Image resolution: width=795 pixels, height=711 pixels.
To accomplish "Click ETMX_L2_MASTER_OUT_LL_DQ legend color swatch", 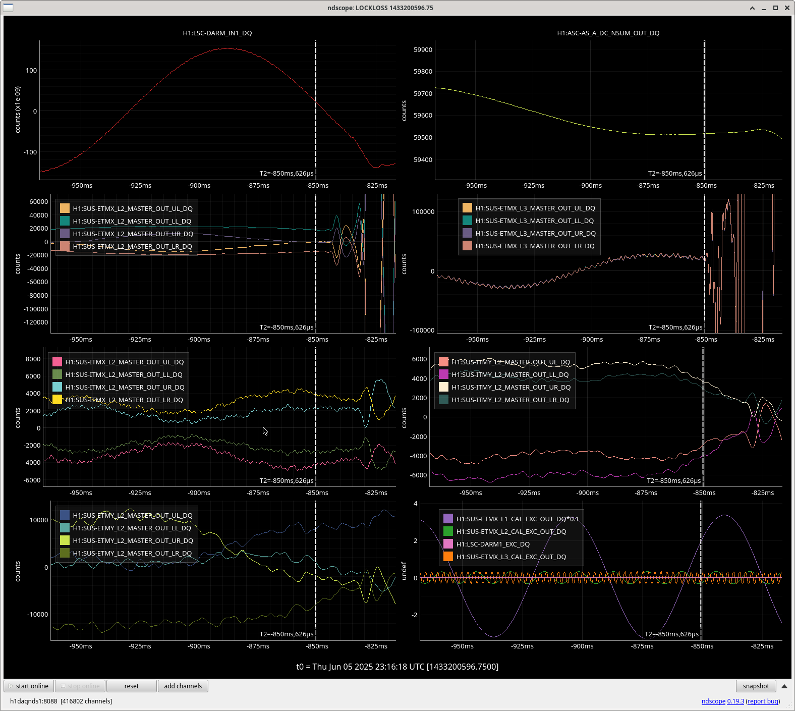I will [65, 221].
